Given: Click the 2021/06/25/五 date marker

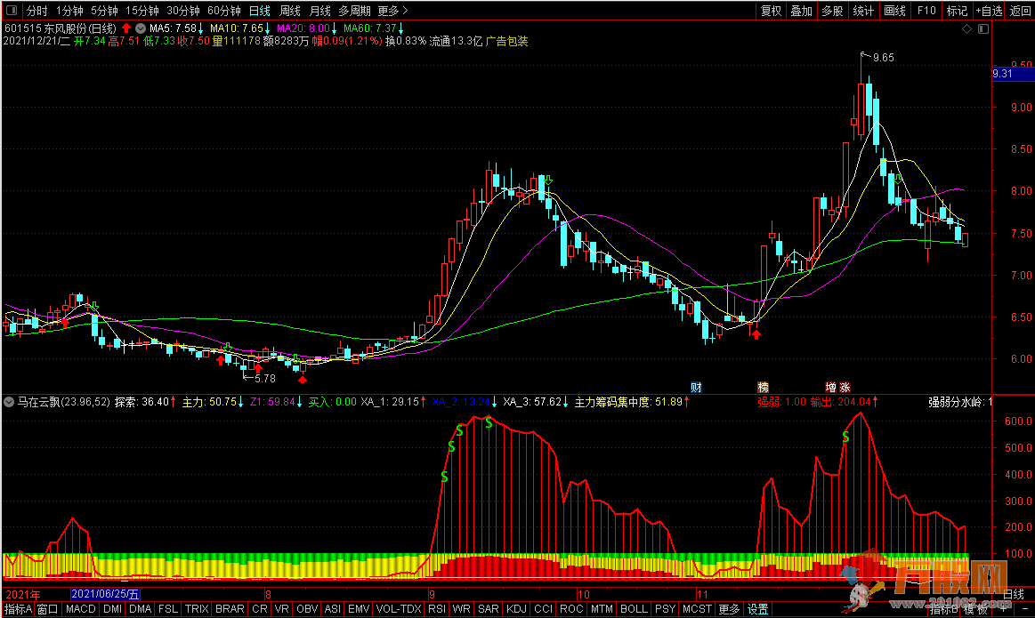Looking at the screenshot, I should tap(105, 594).
